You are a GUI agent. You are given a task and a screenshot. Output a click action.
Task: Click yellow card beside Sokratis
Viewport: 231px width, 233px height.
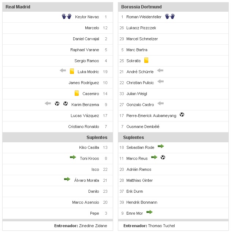pos(146,60)
